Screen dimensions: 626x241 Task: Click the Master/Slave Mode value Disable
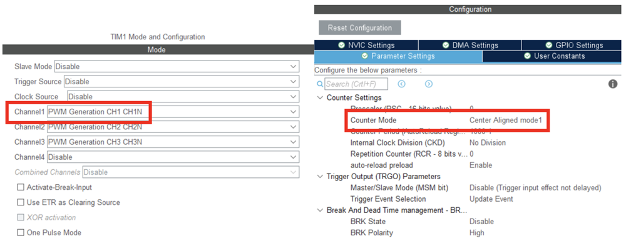click(535, 188)
